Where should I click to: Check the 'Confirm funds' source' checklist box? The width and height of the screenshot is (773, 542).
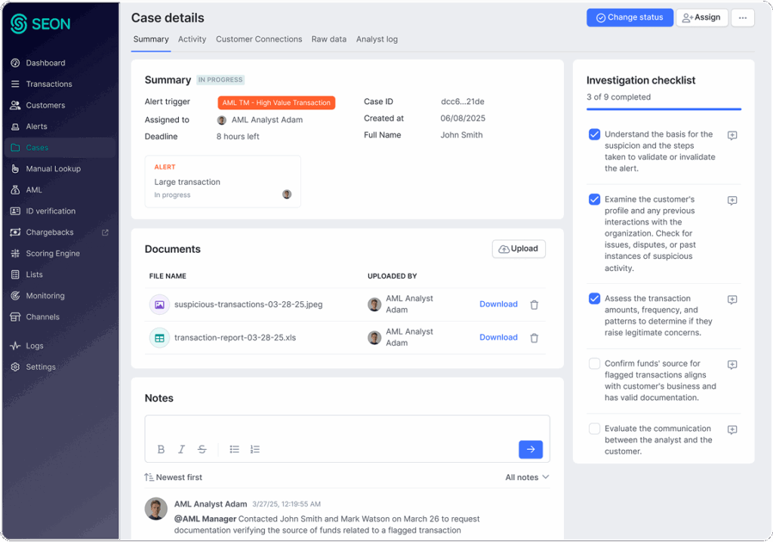594,364
